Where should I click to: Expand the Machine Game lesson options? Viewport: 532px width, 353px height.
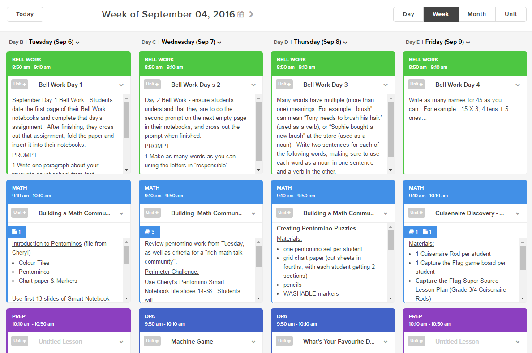pos(253,341)
